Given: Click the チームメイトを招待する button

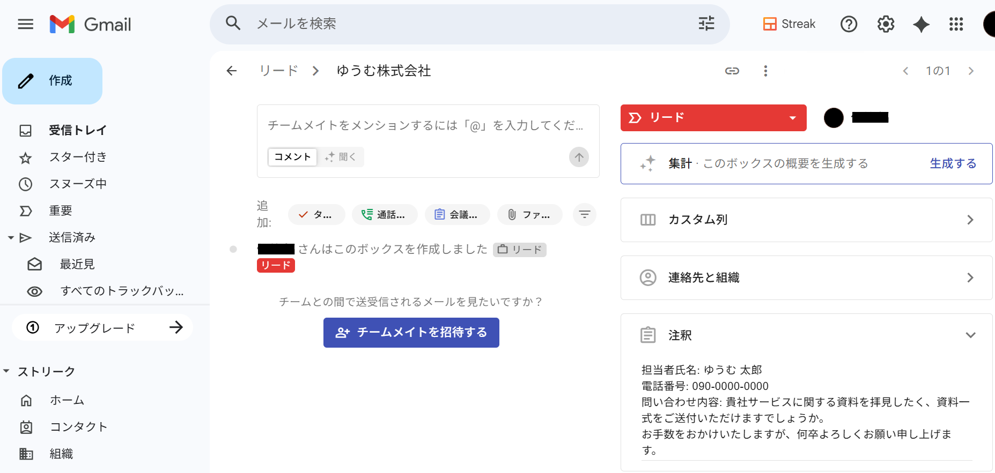Looking at the screenshot, I should pos(411,333).
